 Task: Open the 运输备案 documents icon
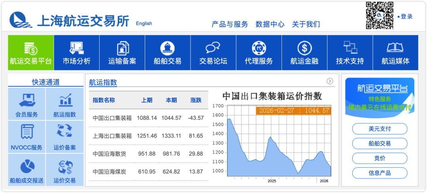click(x=122, y=48)
